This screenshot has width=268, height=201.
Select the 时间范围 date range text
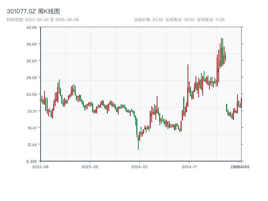43,20
